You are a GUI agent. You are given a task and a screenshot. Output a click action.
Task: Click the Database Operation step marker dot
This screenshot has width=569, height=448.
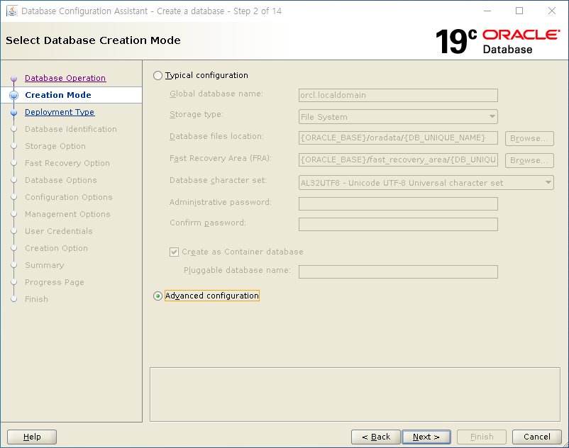point(13,78)
